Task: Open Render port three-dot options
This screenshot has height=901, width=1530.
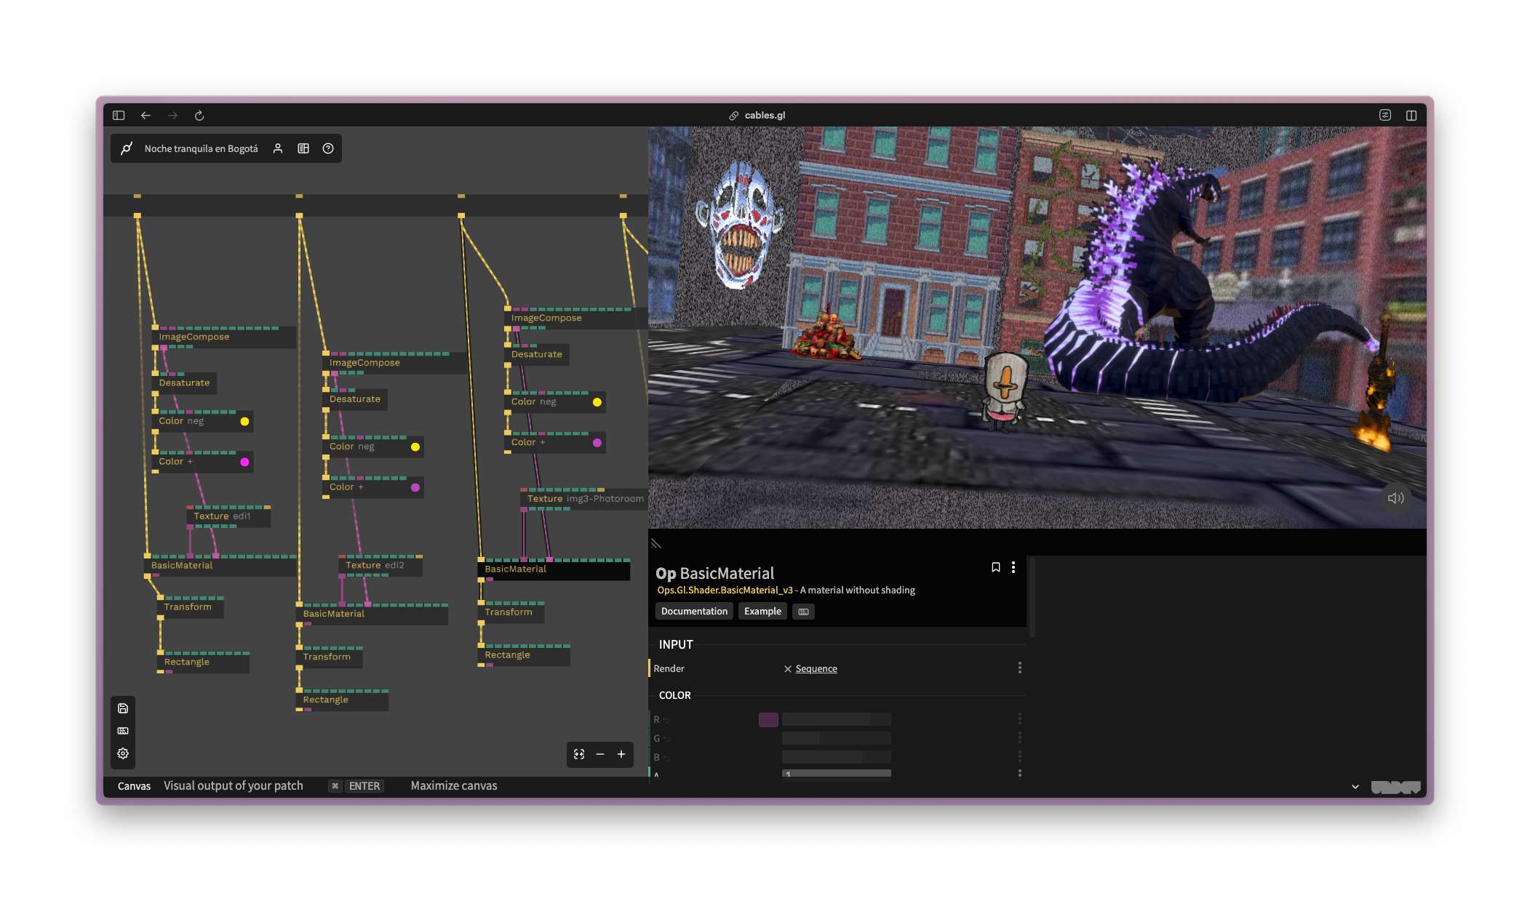Action: tap(1019, 668)
